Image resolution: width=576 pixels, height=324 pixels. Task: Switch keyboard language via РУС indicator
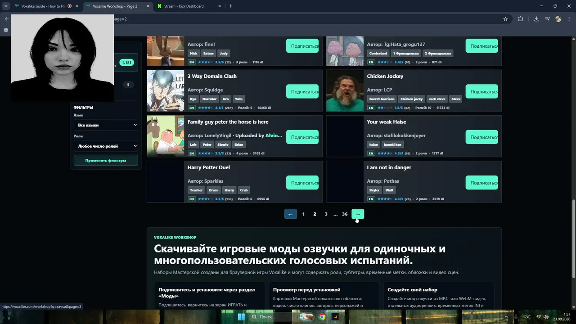coord(527,317)
